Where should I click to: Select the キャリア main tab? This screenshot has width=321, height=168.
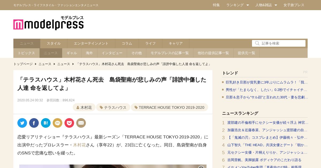coord(176,43)
